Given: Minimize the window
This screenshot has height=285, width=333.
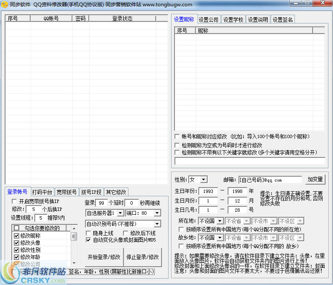Looking at the screenshot, I should coord(296,3).
